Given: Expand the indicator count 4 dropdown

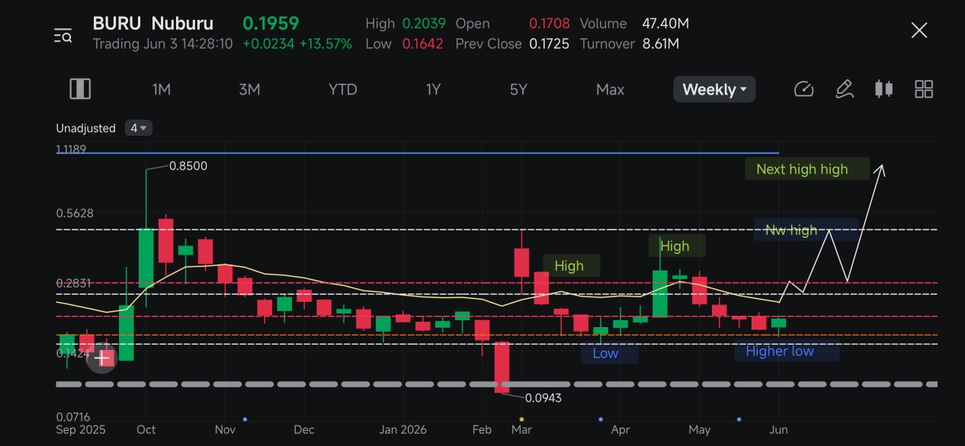Looking at the screenshot, I should pyautogui.click(x=139, y=128).
